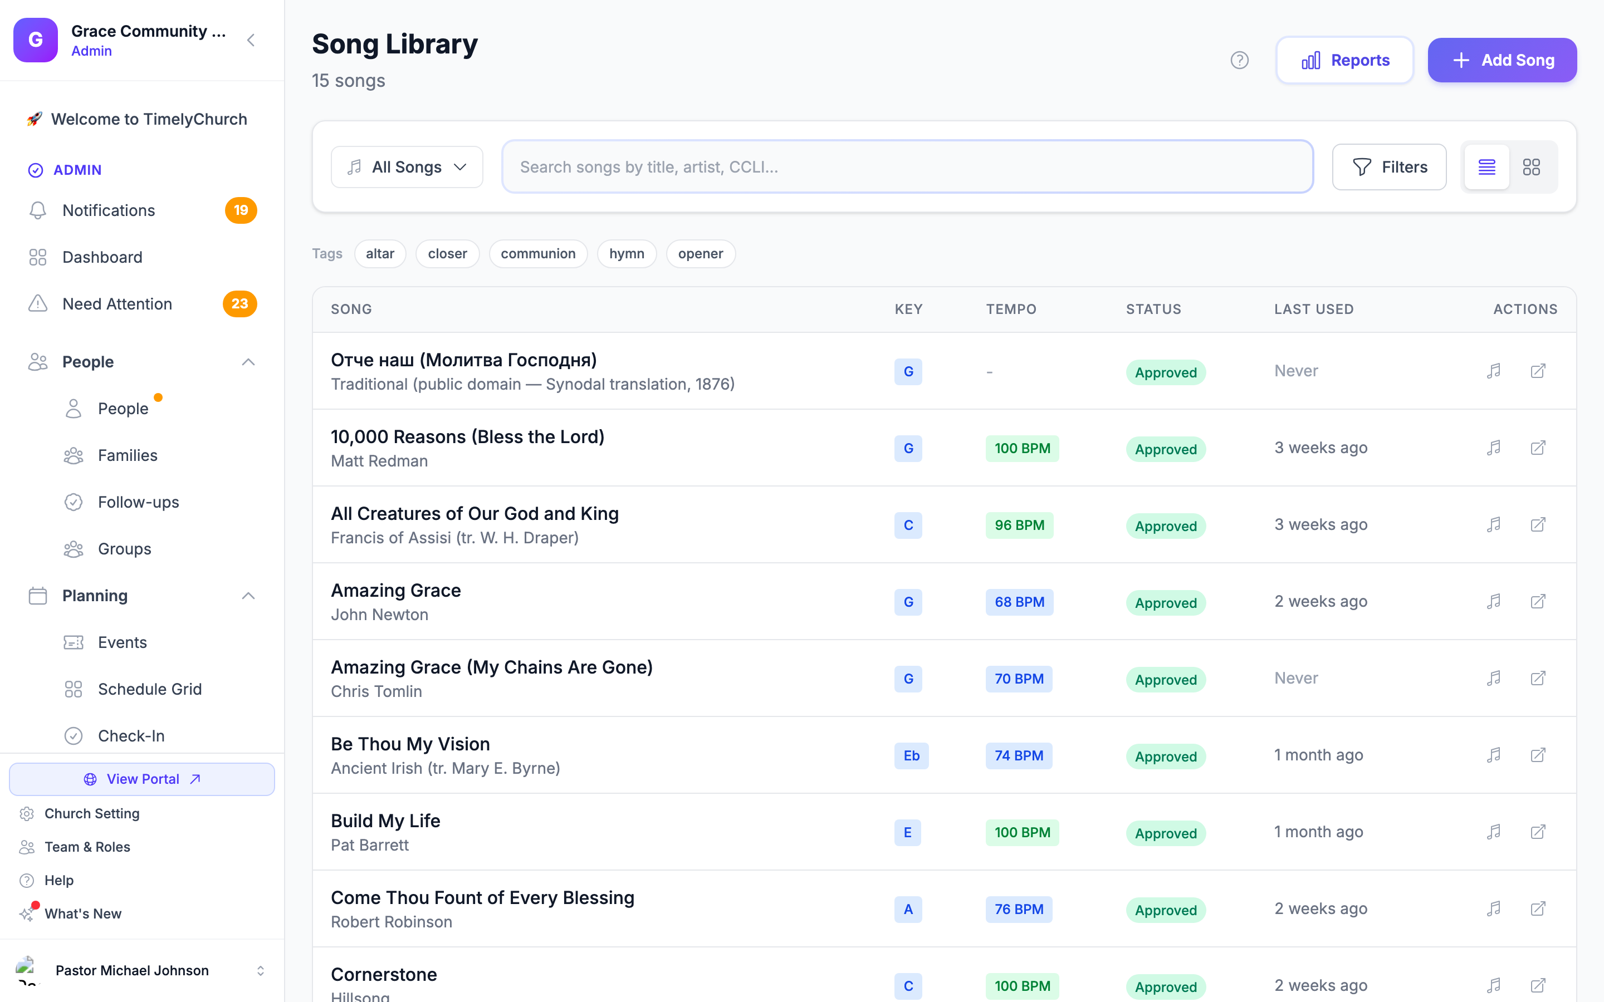Switch to grid view layout

[1532, 167]
